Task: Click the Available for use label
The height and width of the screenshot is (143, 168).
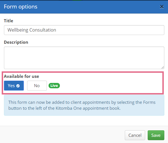Action: tap(21, 76)
